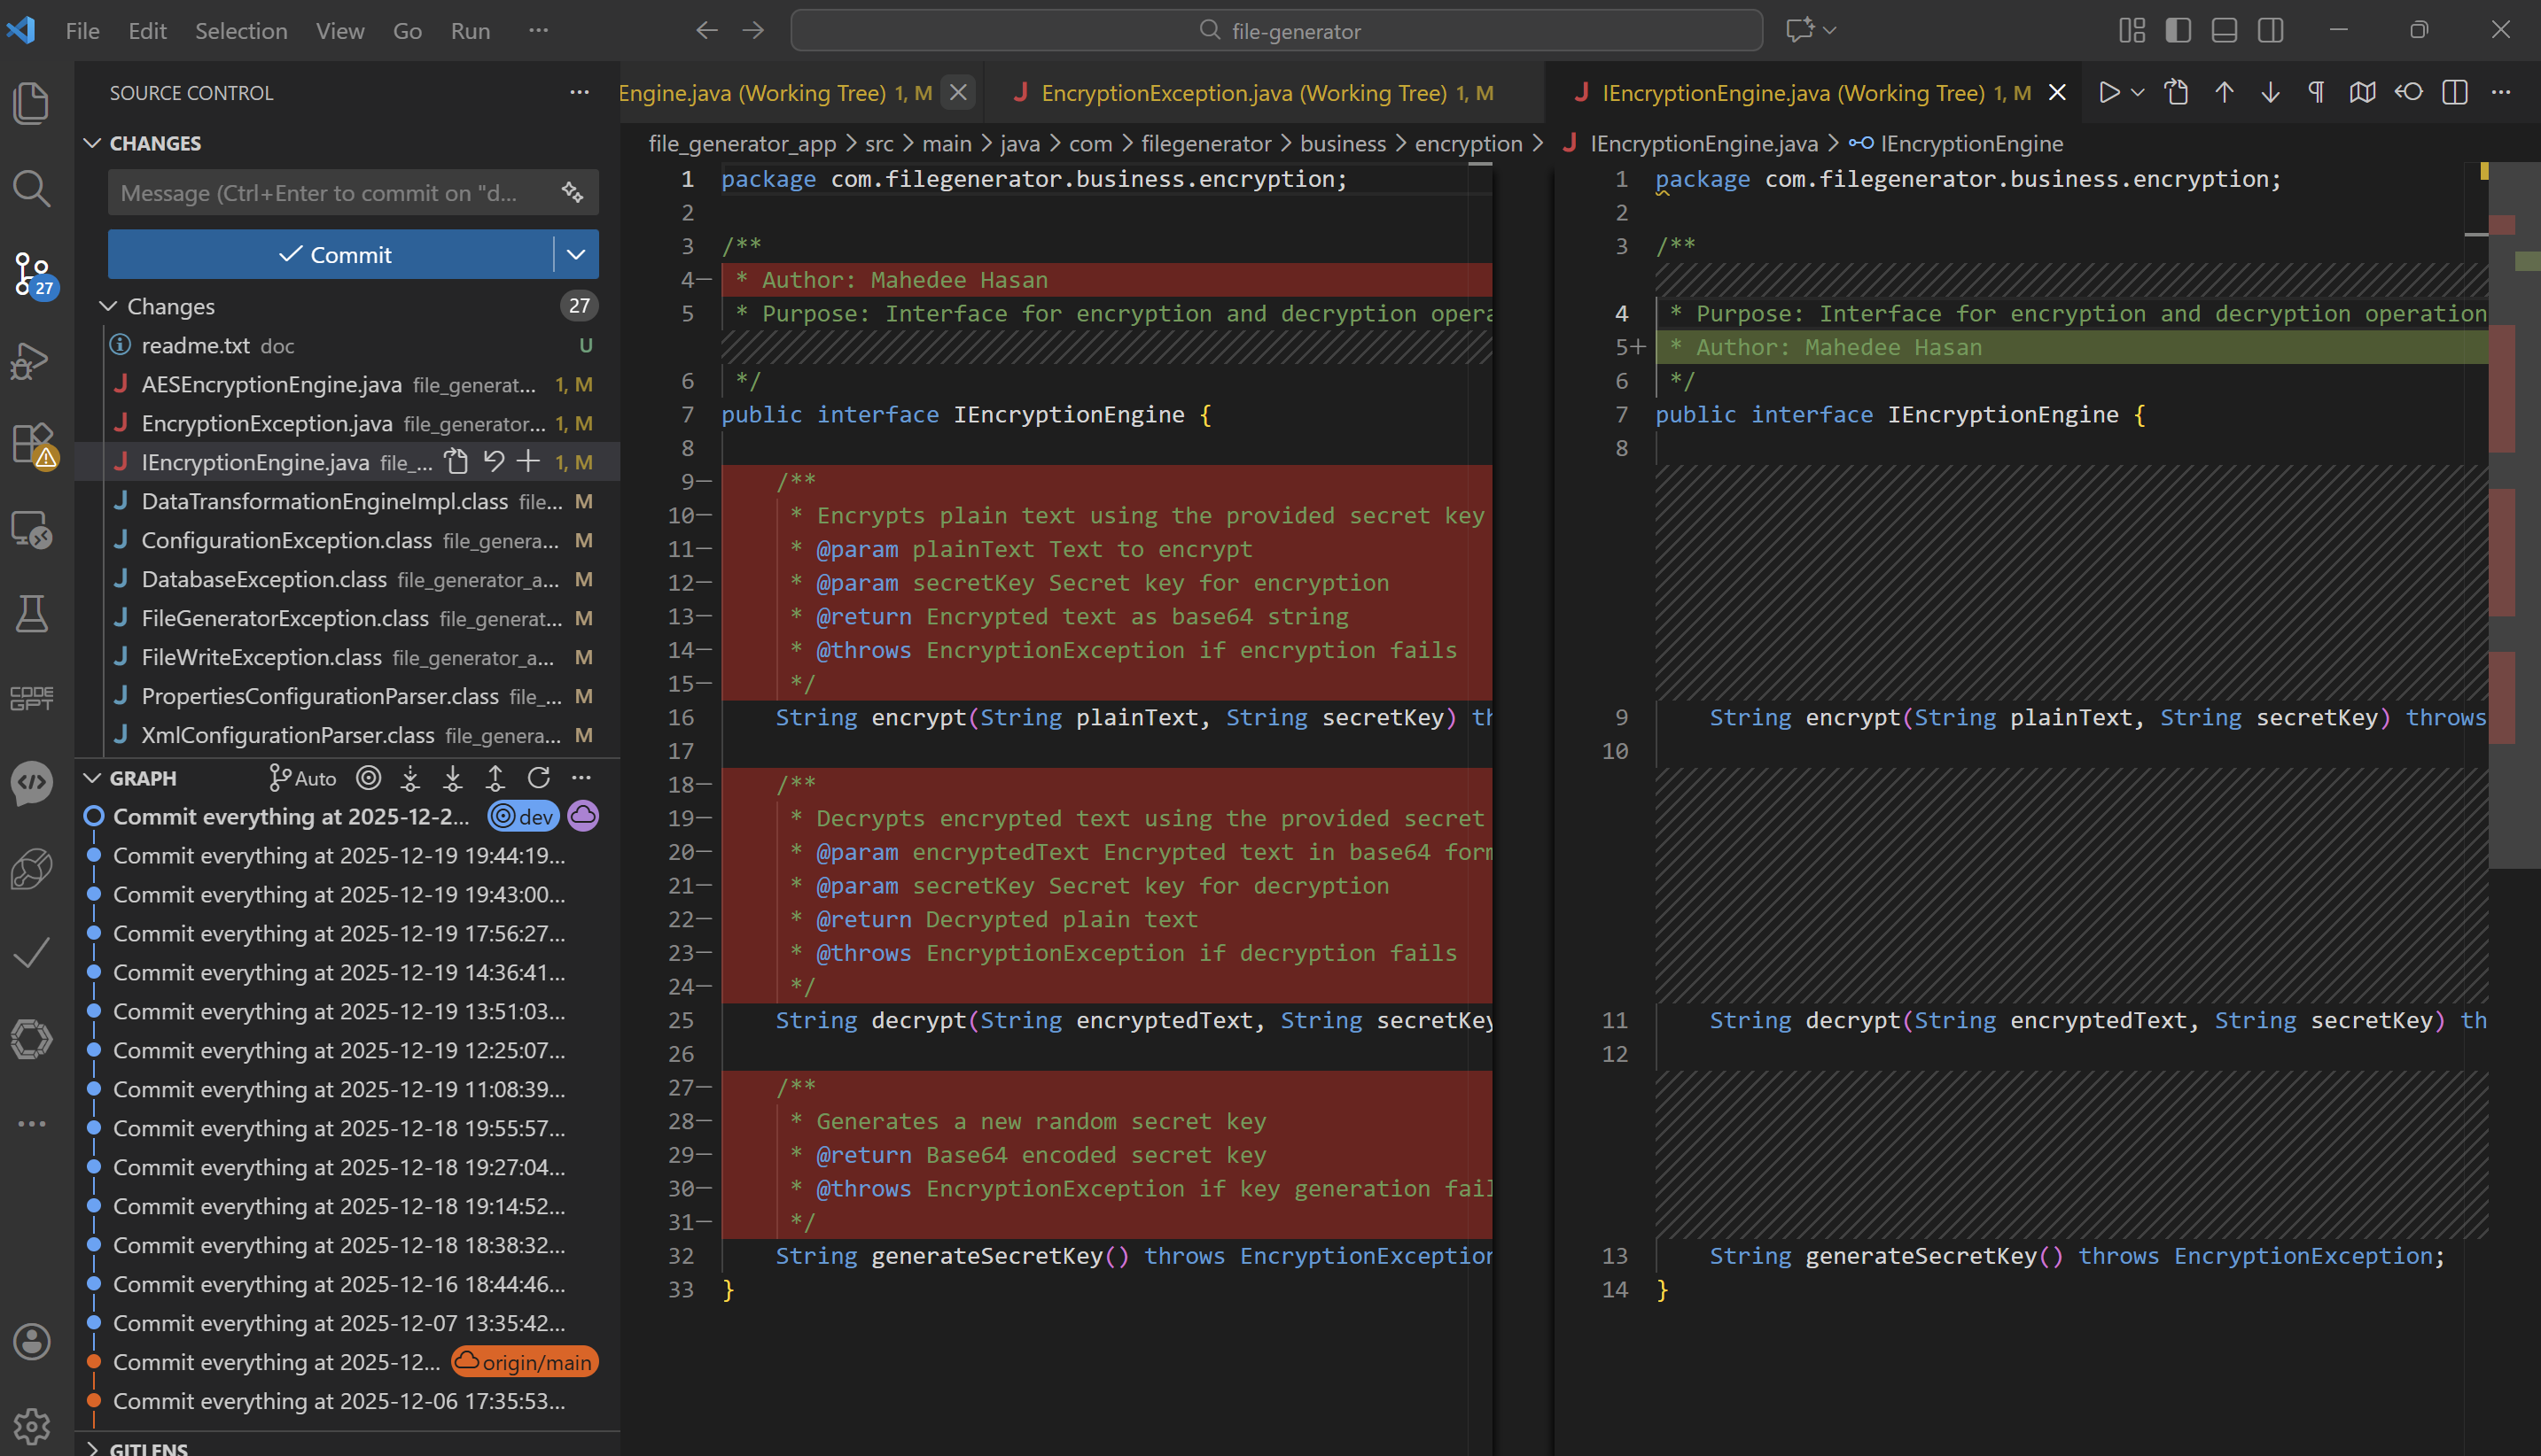
Task: Click the refresh icon in Graph header
Action: point(538,777)
